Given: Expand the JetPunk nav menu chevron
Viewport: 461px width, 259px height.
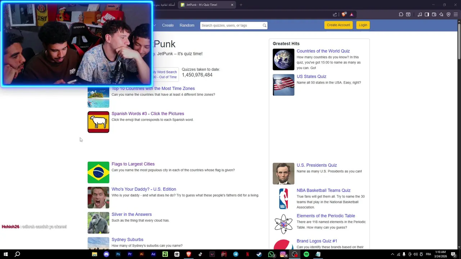Looking at the screenshot, I should click(154, 25).
